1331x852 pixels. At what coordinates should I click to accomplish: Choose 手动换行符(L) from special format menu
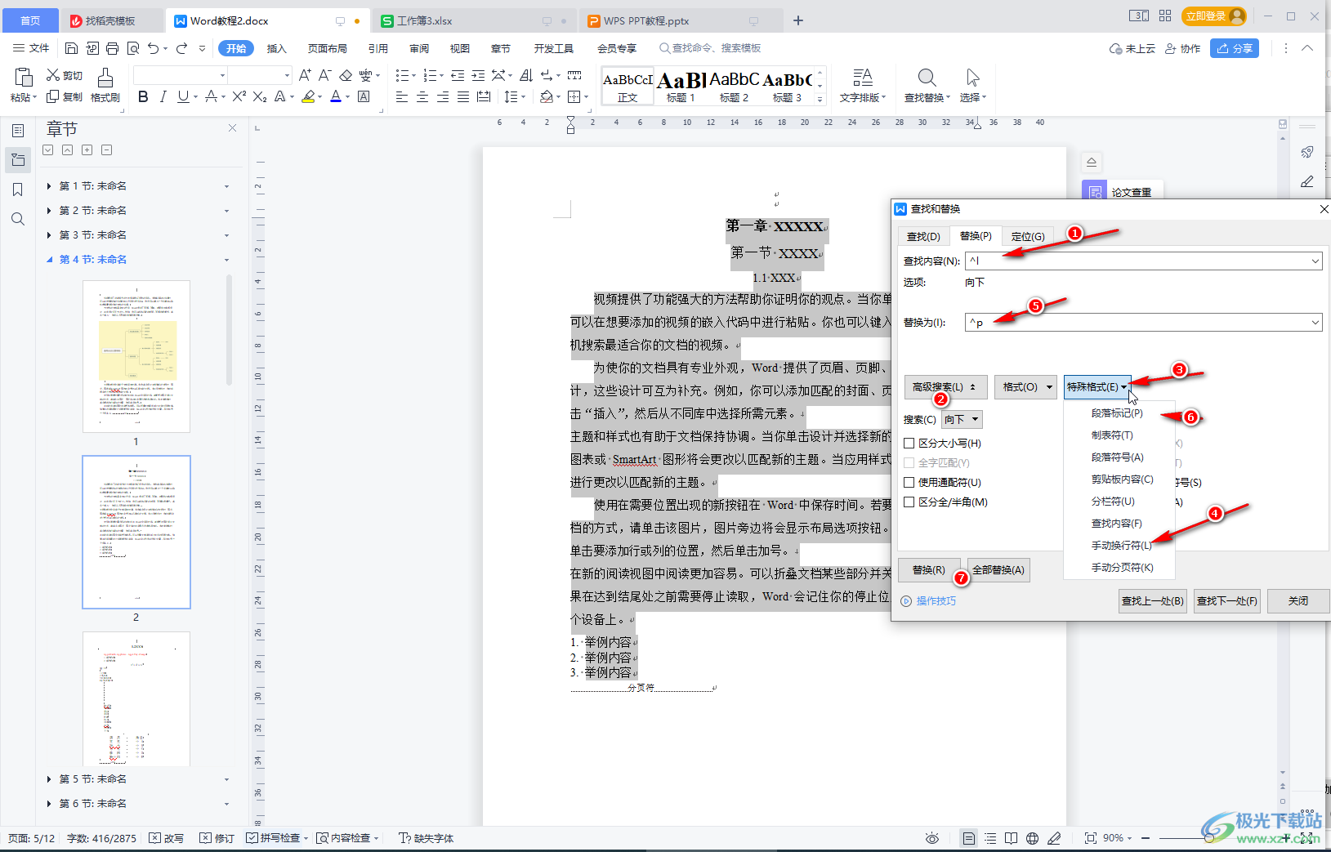(x=1121, y=545)
